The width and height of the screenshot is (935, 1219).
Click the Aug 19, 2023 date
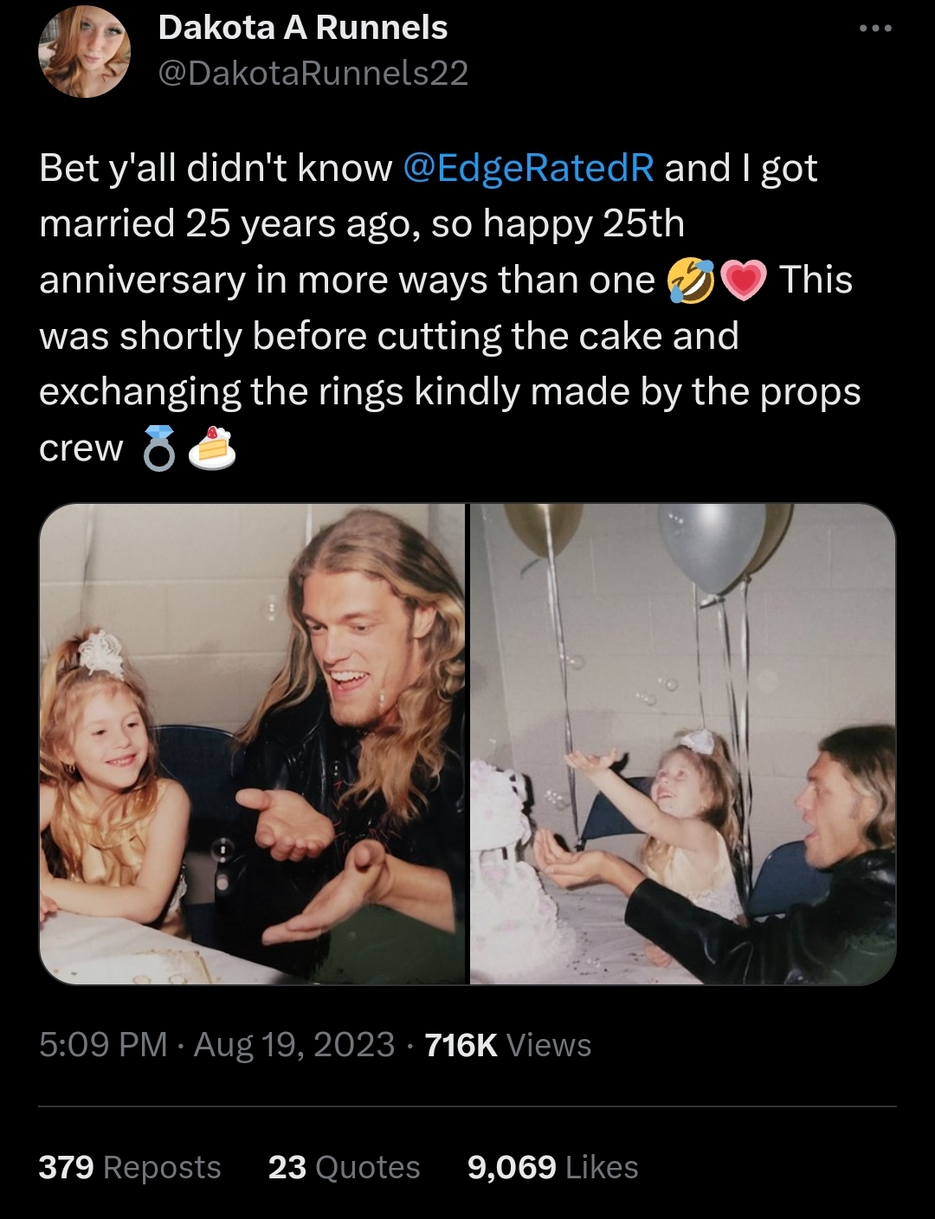(294, 1045)
